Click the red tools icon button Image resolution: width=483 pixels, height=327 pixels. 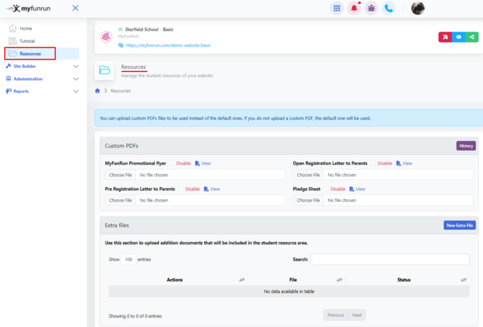coord(445,37)
